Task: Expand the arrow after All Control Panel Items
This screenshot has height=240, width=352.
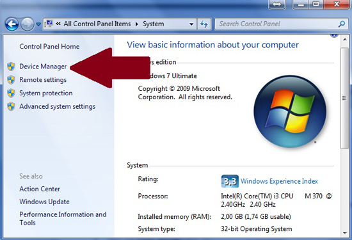Action: (137, 24)
